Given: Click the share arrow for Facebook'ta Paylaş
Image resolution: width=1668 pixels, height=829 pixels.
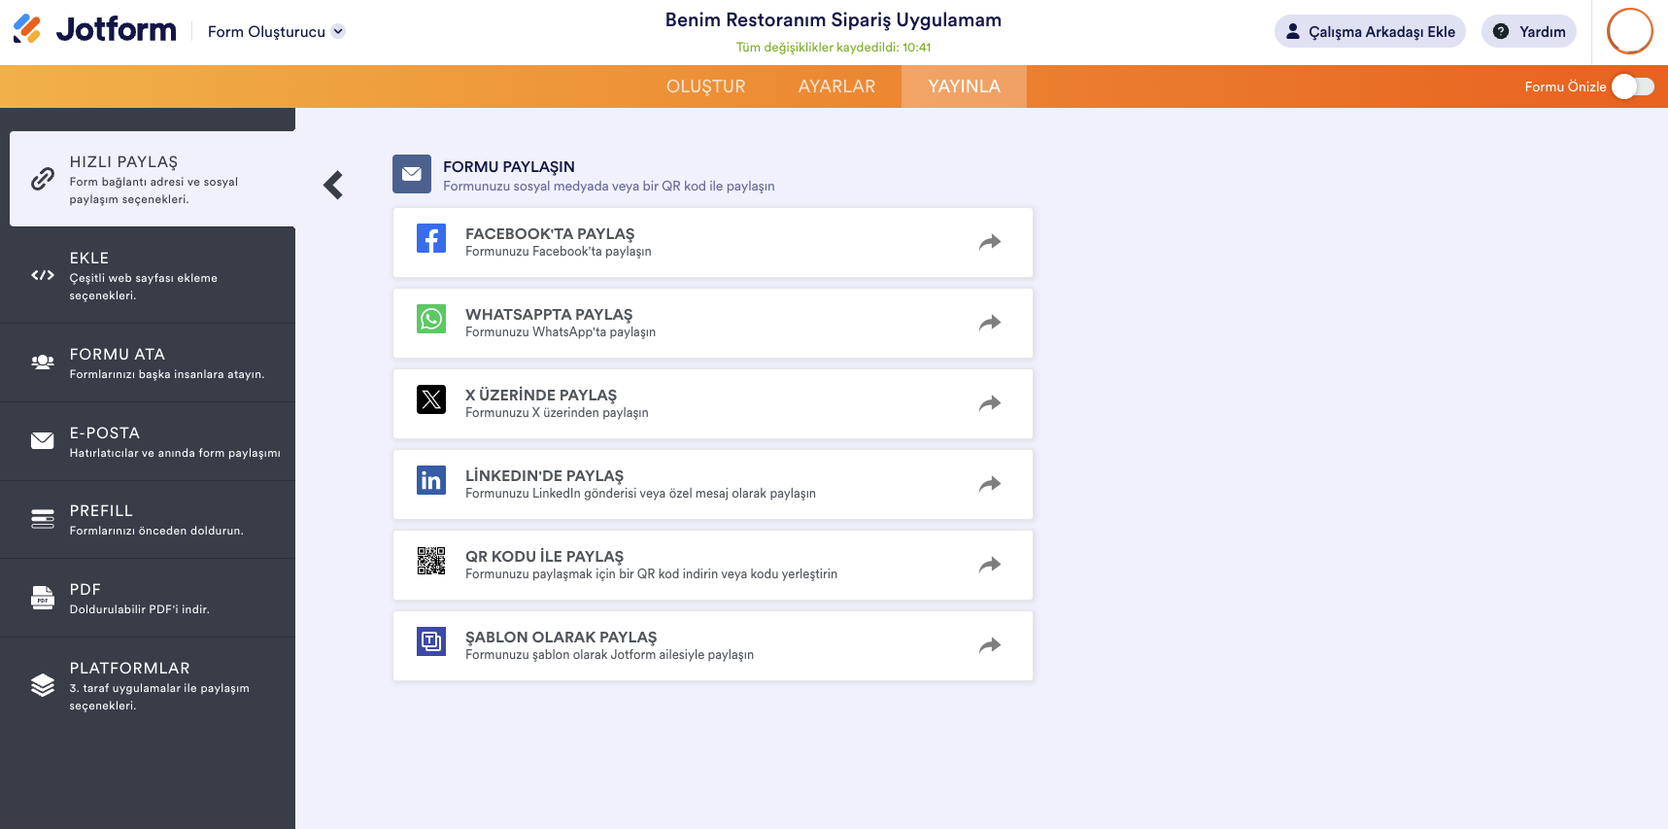Looking at the screenshot, I should 989,242.
